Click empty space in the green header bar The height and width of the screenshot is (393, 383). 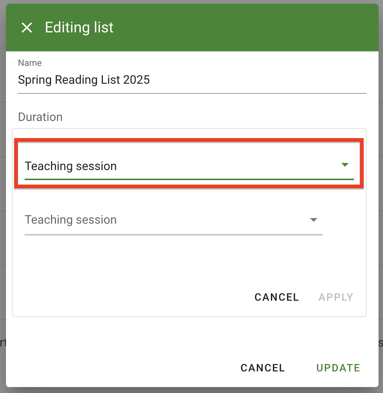coord(242,28)
